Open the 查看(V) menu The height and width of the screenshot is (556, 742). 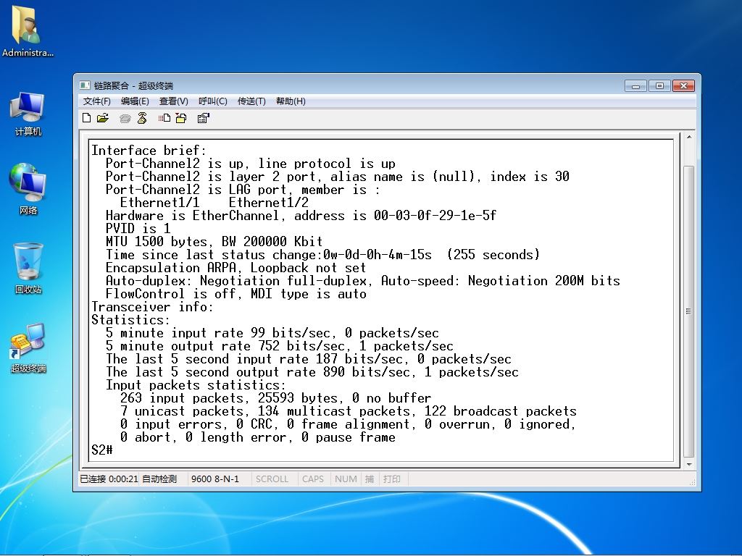point(174,101)
